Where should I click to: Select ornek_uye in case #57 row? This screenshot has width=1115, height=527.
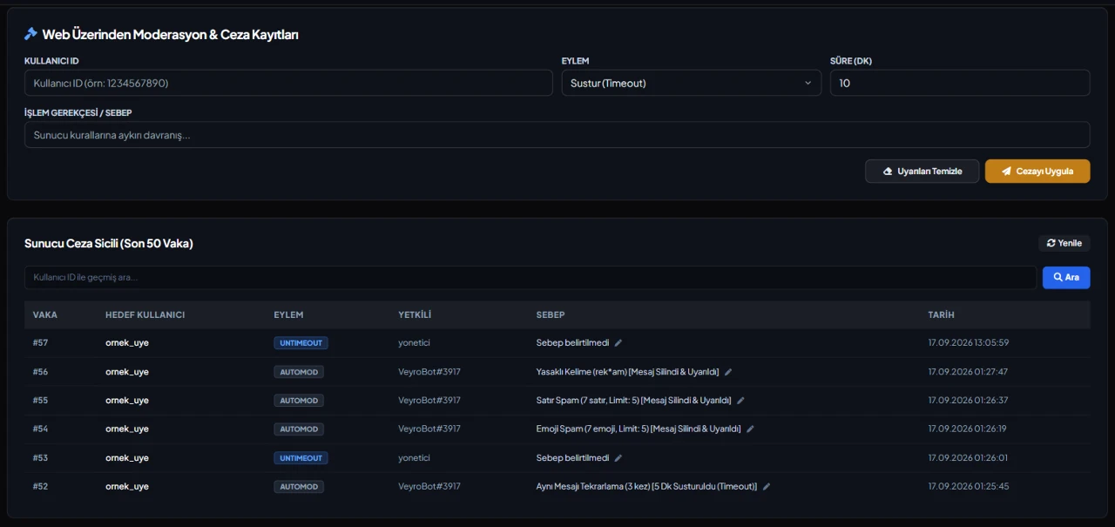(127, 343)
